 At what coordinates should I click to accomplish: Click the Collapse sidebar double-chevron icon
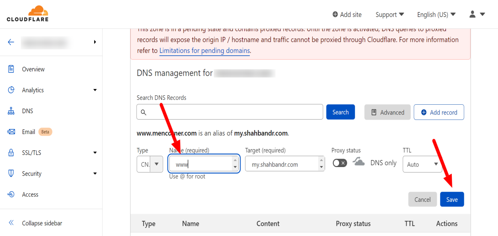(x=11, y=223)
